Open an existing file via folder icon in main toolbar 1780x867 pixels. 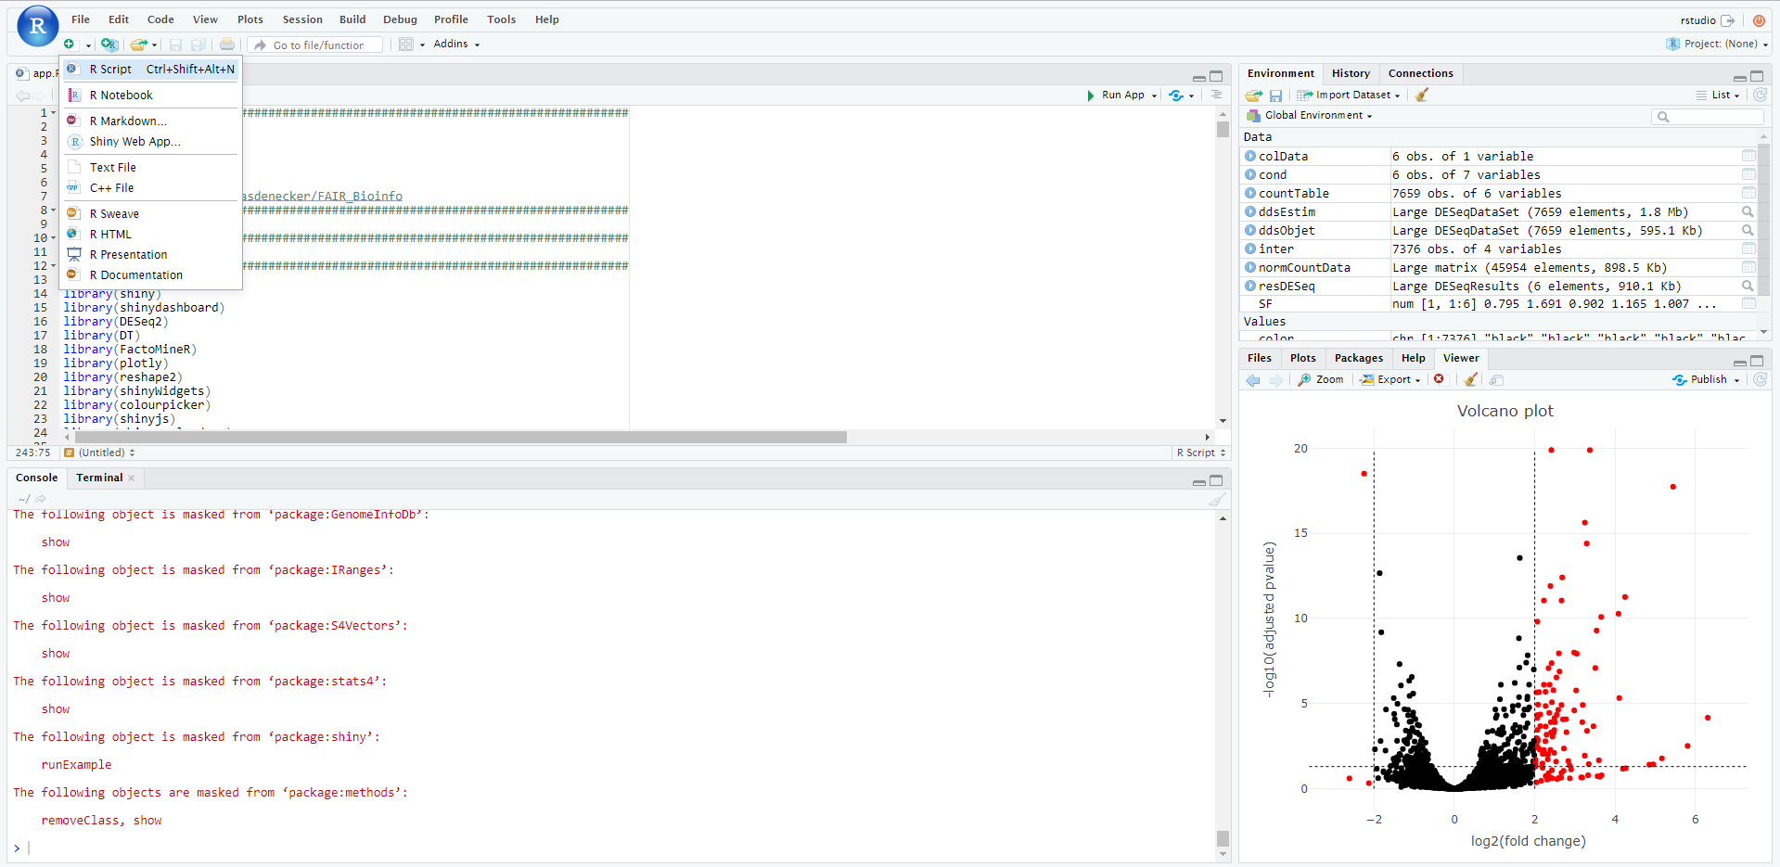coord(139,45)
